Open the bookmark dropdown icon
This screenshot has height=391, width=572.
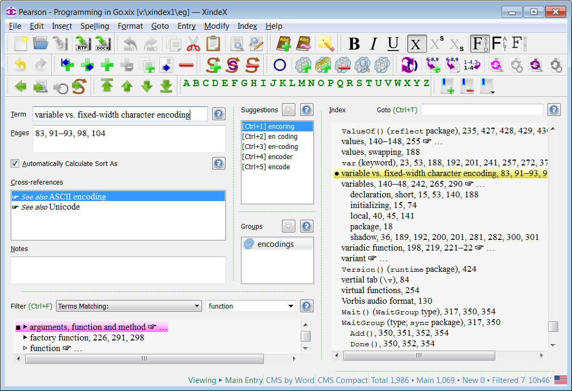pyautogui.click(x=487, y=86)
